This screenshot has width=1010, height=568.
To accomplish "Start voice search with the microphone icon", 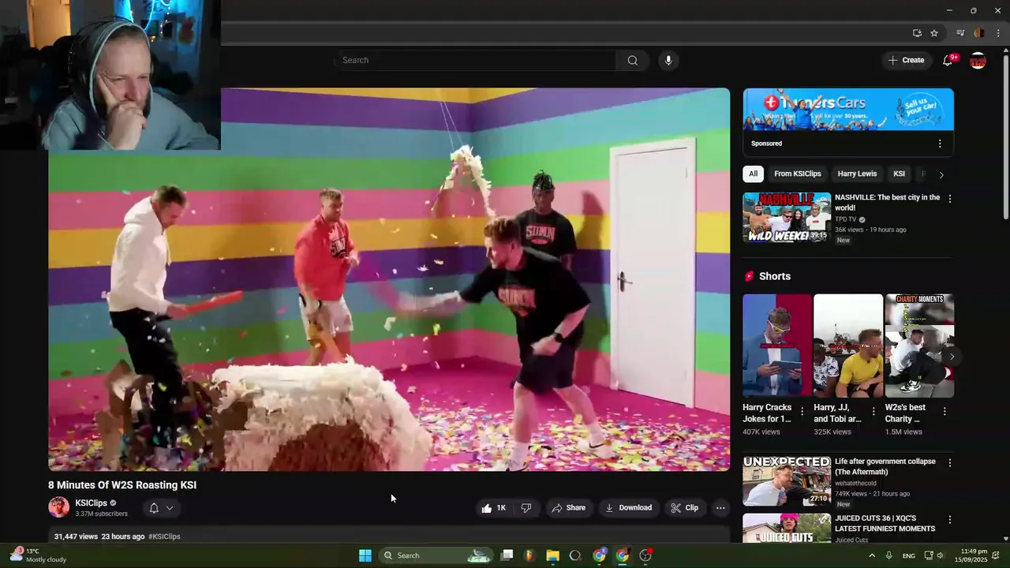I will (x=668, y=61).
